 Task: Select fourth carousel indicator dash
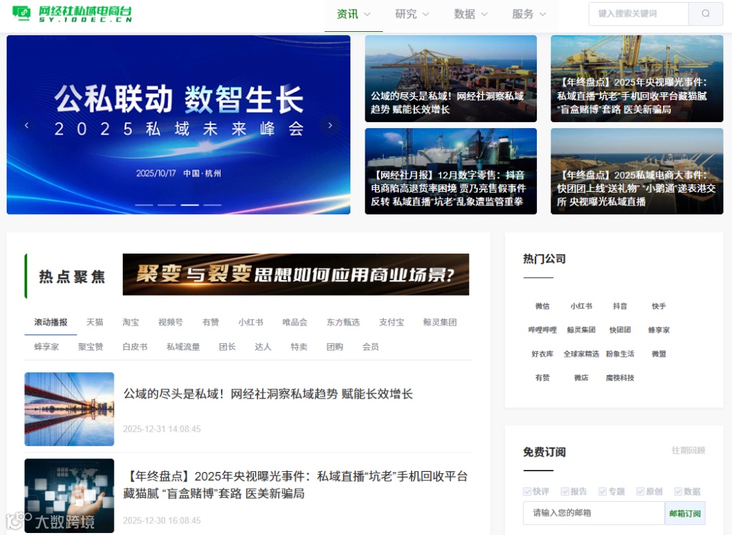coord(212,205)
